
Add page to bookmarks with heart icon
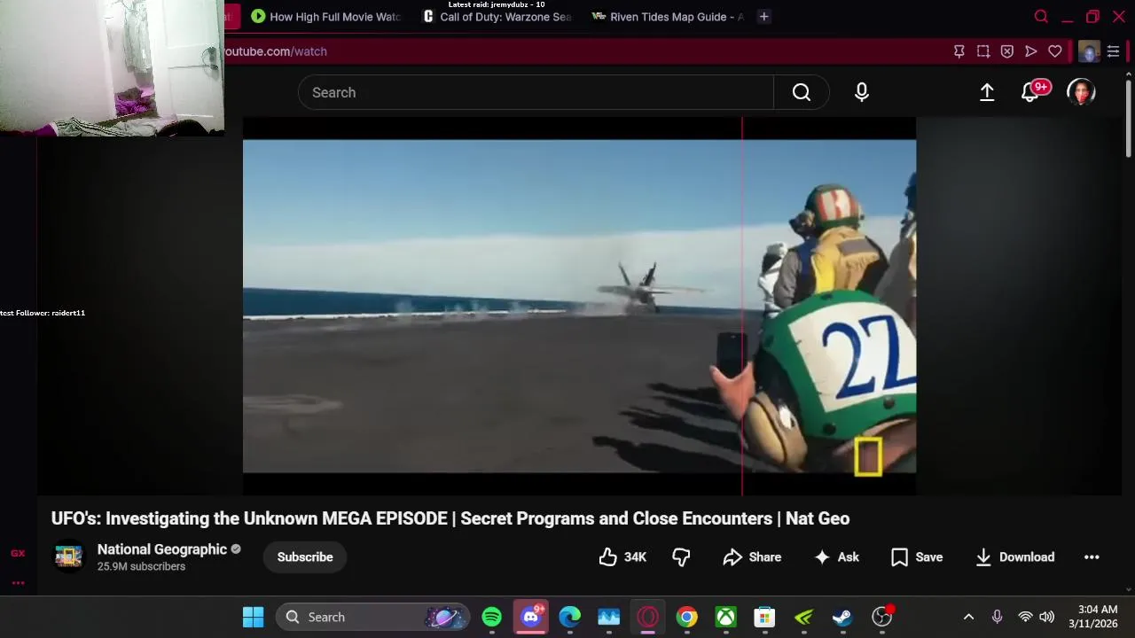click(x=1055, y=51)
